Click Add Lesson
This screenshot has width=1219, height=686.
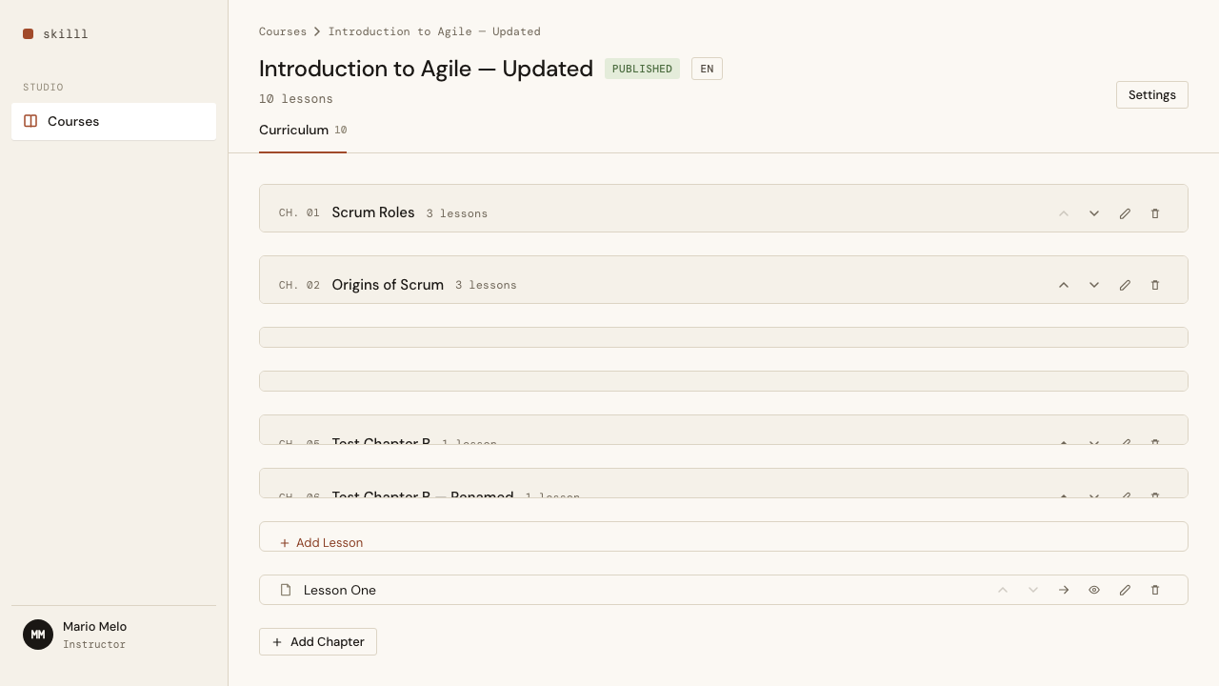tap(321, 542)
